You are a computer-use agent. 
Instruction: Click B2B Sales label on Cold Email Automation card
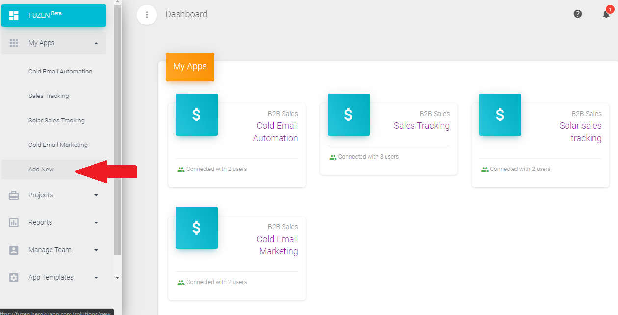[x=283, y=114]
